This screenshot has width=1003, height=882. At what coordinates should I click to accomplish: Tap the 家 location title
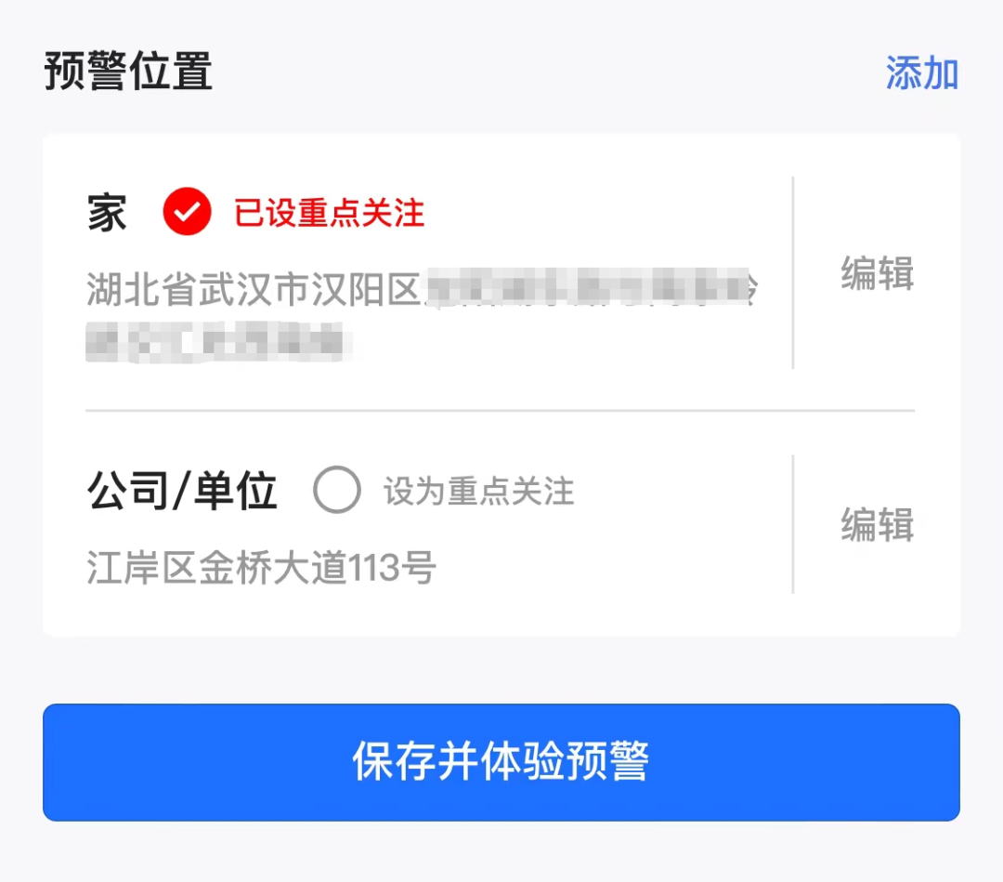107,213
